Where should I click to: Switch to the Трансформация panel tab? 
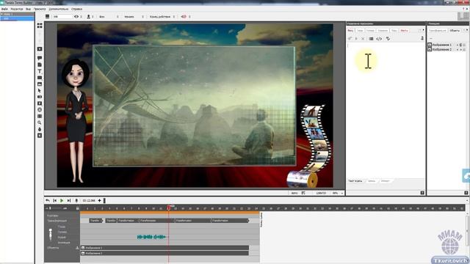pos(438,31)
